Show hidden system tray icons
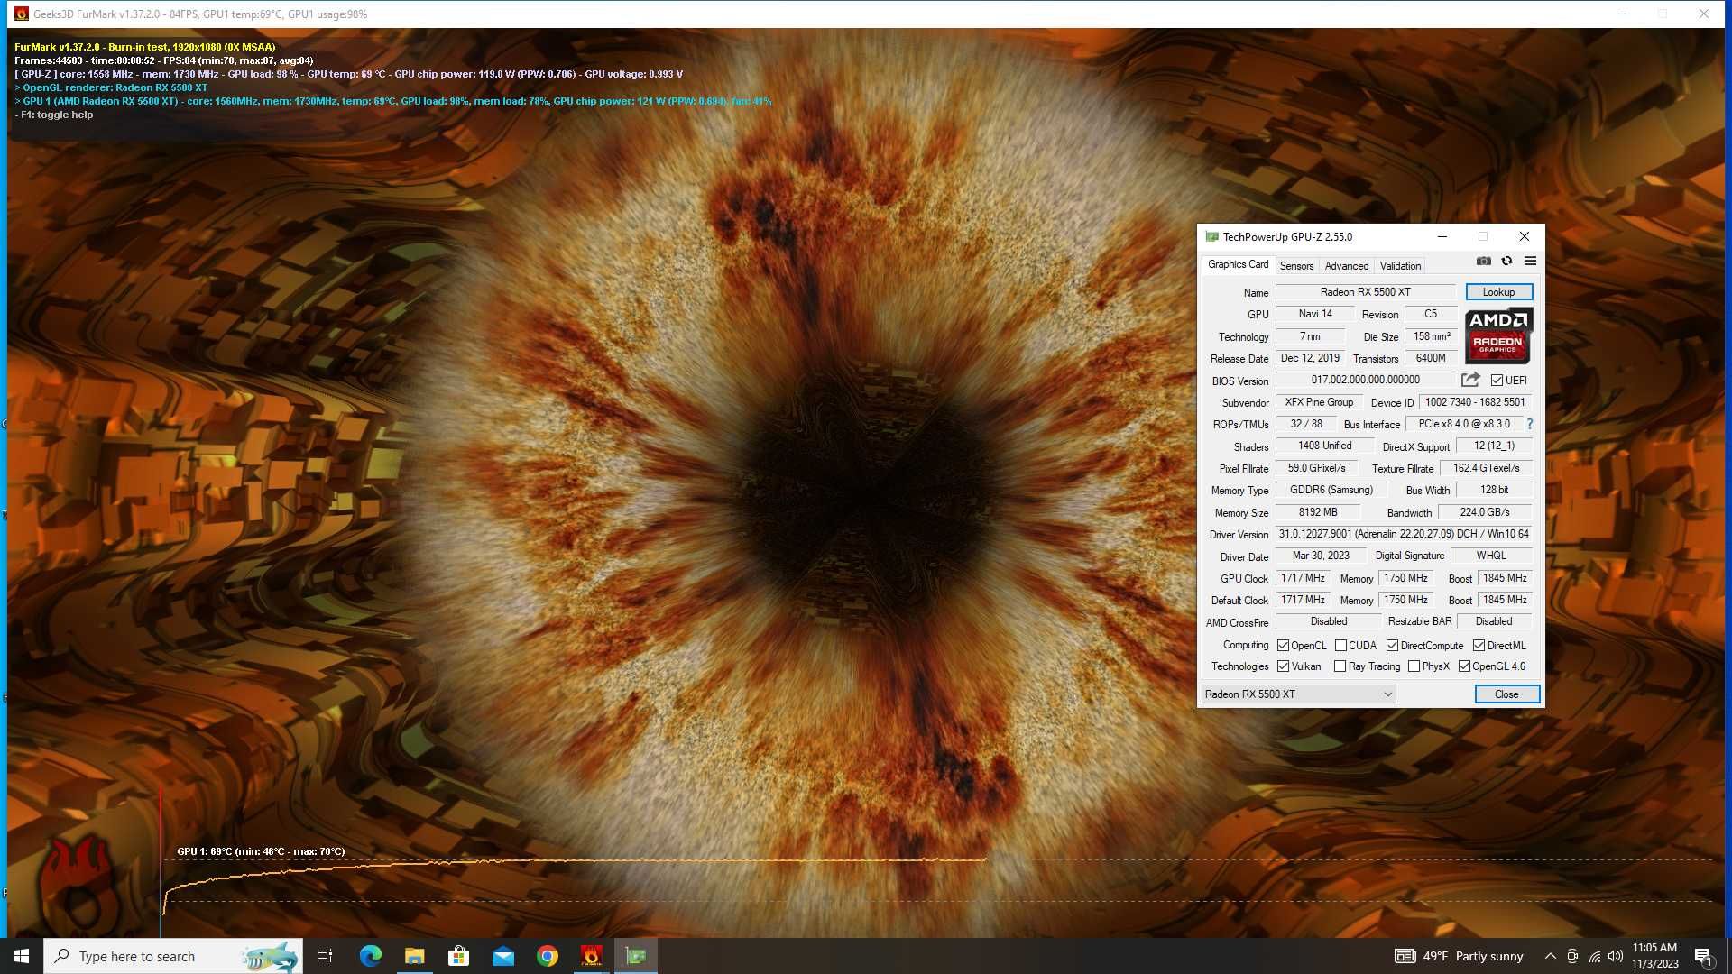The width and height of the screenshot is (1732, 974). click(x=1550, y=956)
